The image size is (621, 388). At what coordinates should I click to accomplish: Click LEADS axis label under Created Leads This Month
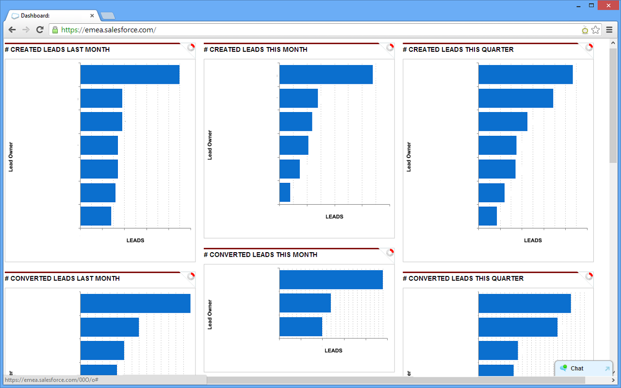(x=334, y=217)
